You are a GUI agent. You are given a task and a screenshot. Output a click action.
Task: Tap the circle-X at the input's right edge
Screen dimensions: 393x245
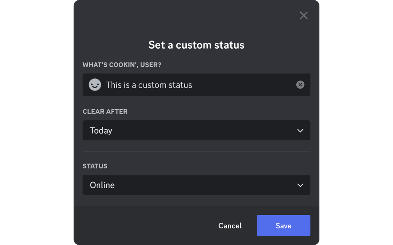click(300, 84)
